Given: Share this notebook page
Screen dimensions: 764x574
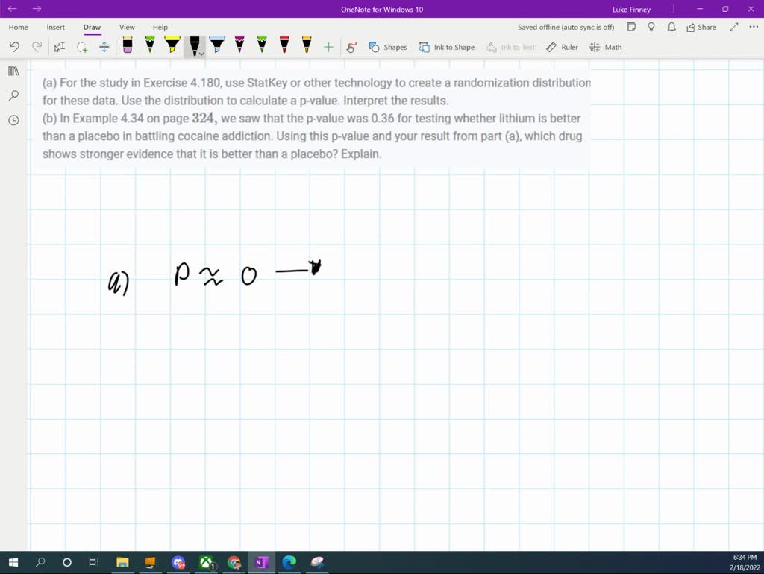Looking at the screenshot, I should coord(701,28).
